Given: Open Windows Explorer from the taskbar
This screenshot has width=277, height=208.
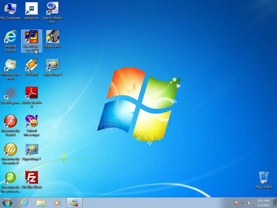Looking at the screenshot, I should [x=41, y=203].
